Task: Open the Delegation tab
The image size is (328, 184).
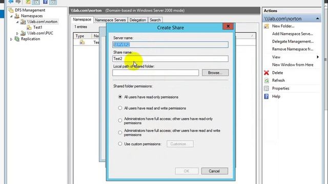Action: point(138,20)
